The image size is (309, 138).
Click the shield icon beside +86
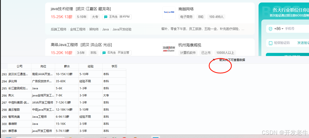[x=270, y=29]
